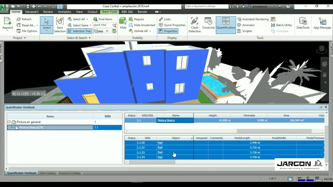Open Part link in row 1.1.24

point(160,157)
